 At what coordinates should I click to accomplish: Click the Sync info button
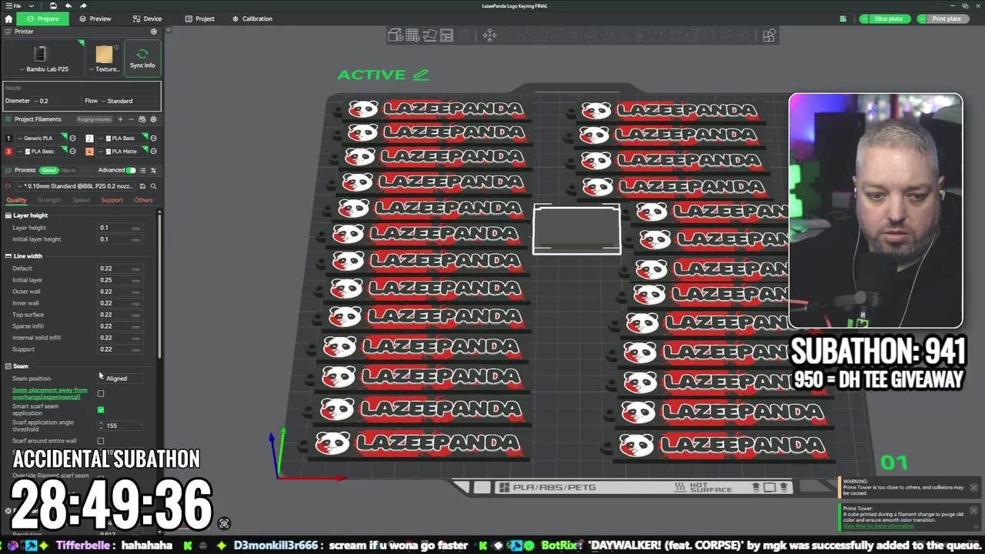142,58
